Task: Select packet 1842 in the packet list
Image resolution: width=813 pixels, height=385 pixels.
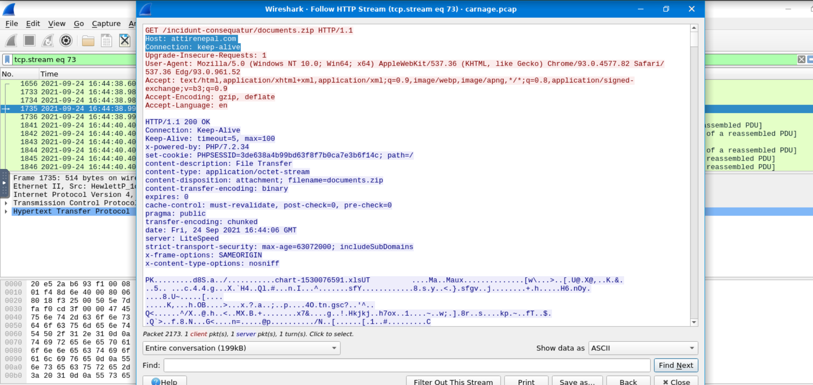Action: (x=69, y=134)
